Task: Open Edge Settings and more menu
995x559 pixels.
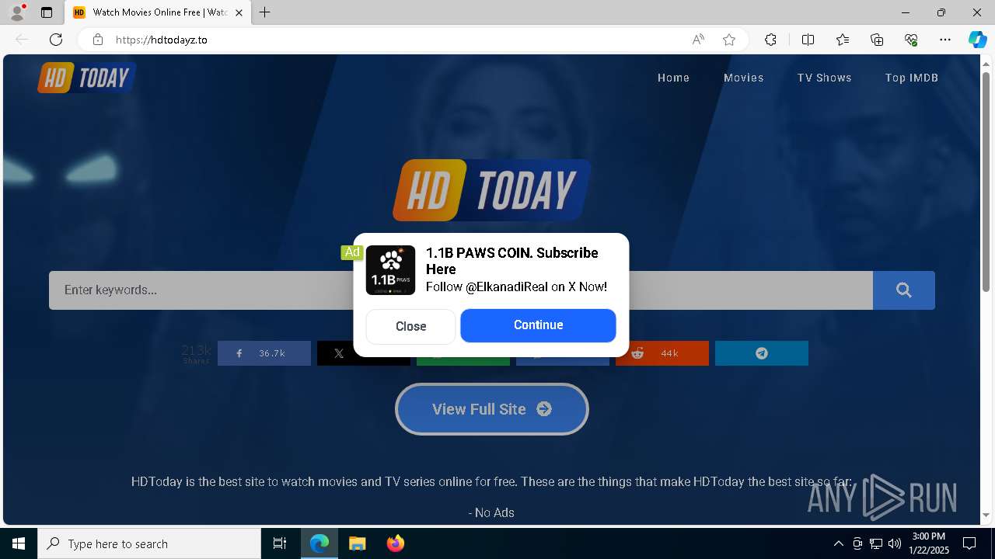Action: click(x=945, y=40)
